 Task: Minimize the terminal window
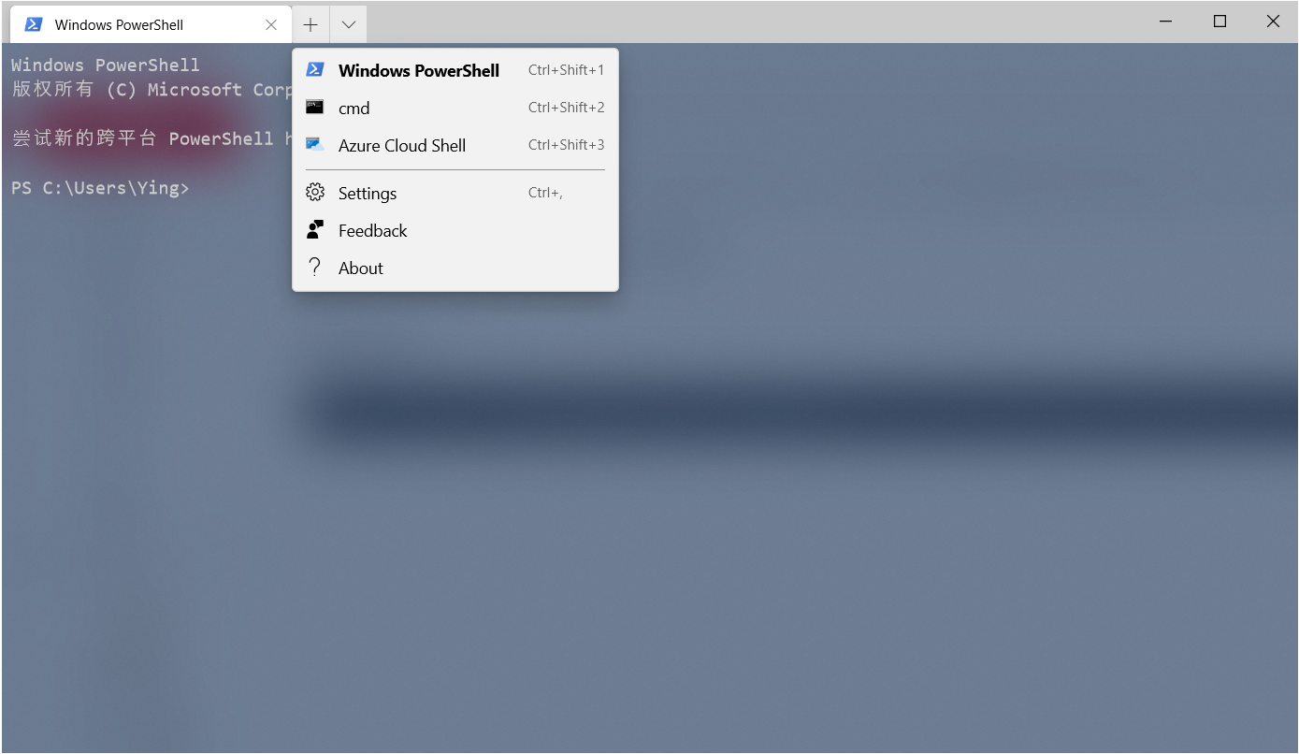tap(1166, 22)
